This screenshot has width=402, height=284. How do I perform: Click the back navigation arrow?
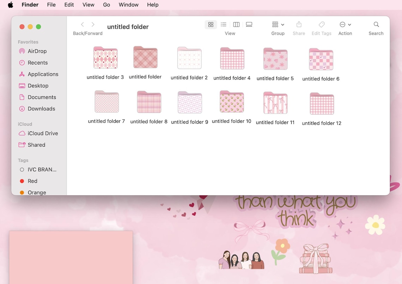tap(82, 25)
